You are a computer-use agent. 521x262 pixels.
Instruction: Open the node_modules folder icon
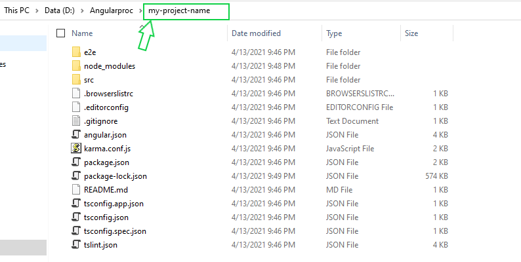[76, 66]
